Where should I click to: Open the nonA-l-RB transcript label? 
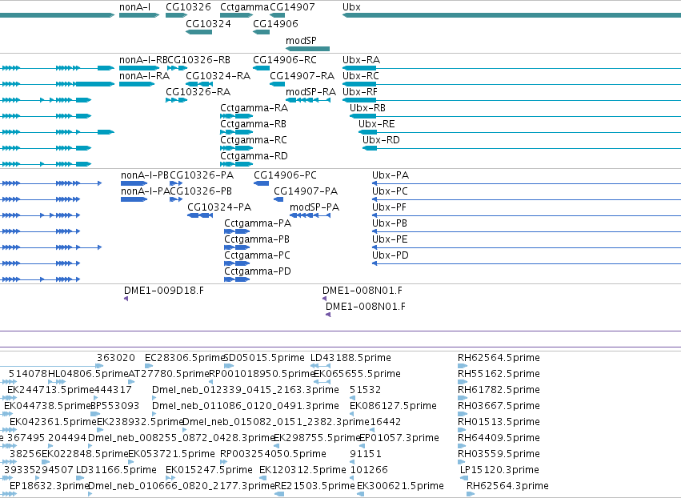[143, 59]
